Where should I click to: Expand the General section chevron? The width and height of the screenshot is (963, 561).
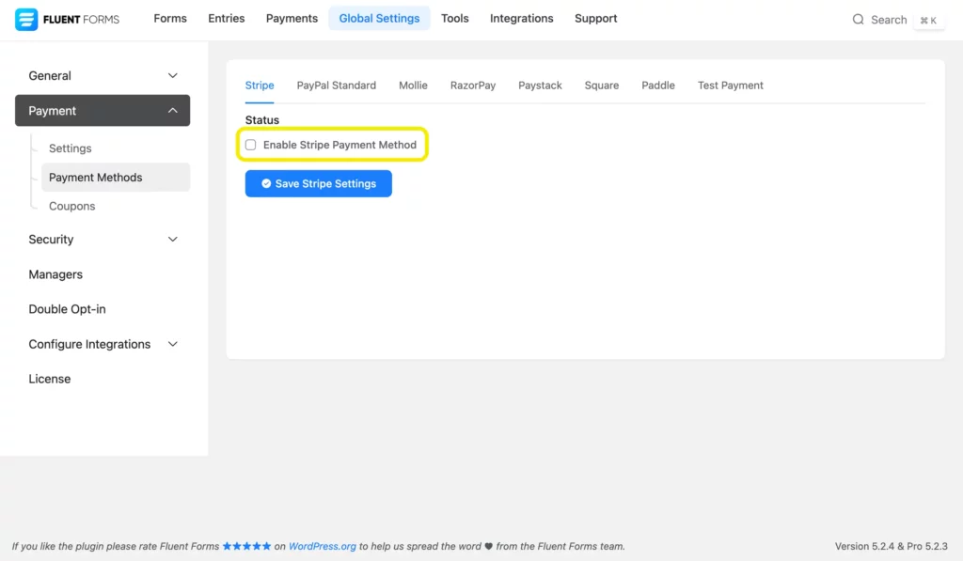173,75
